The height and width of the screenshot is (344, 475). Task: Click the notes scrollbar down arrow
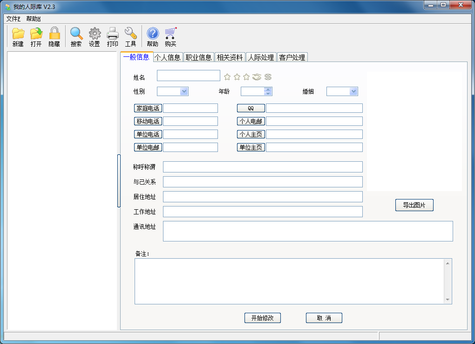(x=448, y=300)
